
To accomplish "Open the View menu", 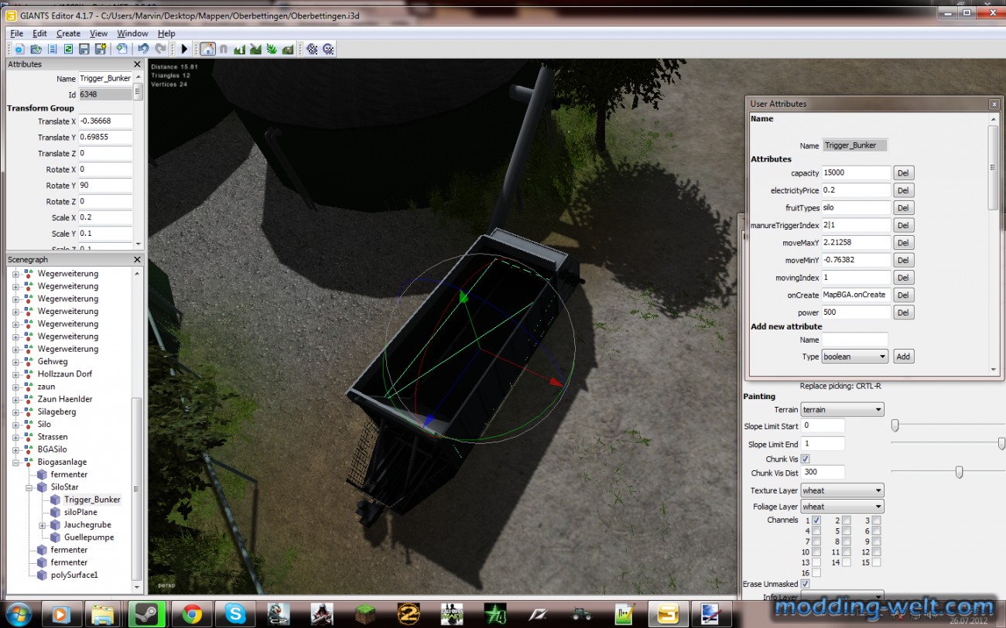I will tap(98, 33).
